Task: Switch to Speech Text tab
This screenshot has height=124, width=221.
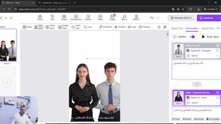Action: click(177, 28)
